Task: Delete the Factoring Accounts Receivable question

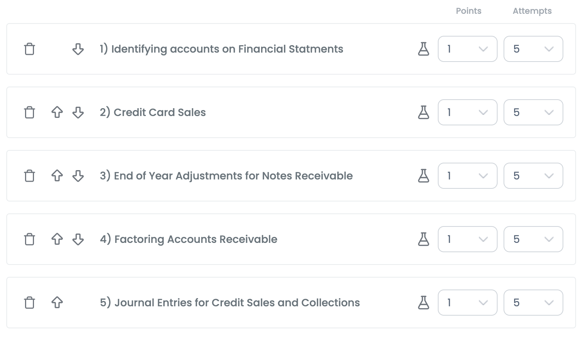Action: 30,239
